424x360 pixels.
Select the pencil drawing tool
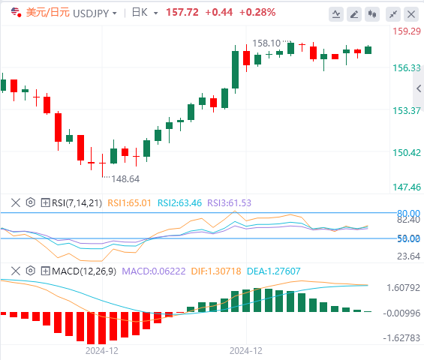(x=354, y=14)
